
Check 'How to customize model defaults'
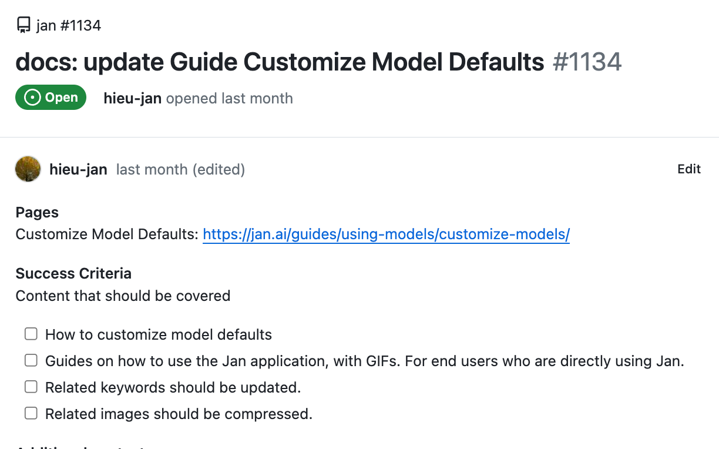[x=31, y=334]
